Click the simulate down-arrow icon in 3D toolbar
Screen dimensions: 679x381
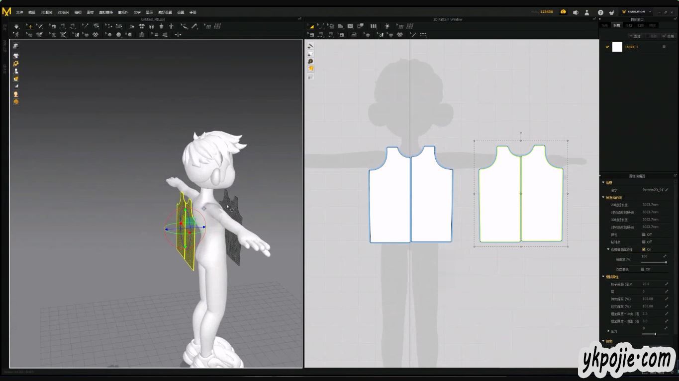(x=16, y=26)
